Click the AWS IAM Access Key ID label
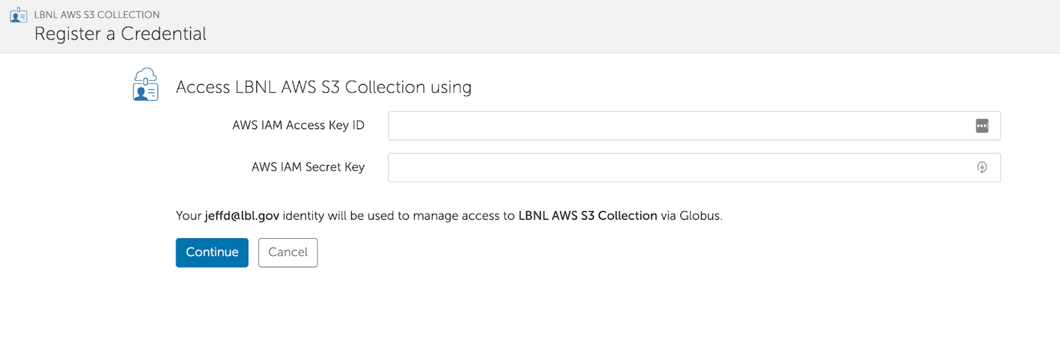The height and width of the screenshot is (356, 1060). 298,125
